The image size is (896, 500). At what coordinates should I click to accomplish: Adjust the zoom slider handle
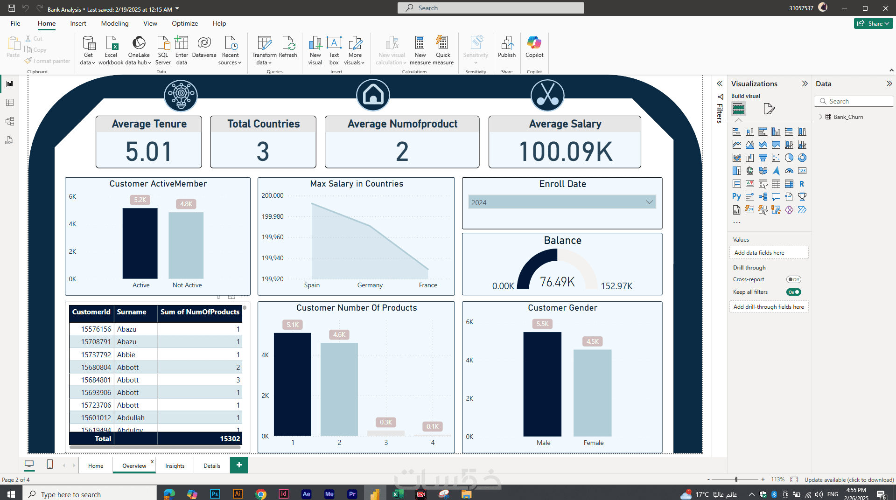click(736, 479)
